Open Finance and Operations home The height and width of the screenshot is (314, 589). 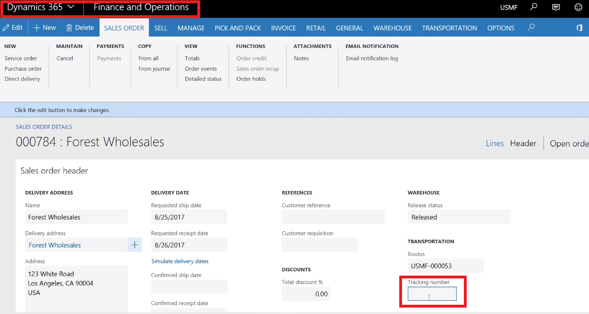[x=141, y=7]
